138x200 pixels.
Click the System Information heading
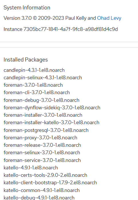click(x=27, y=8)
